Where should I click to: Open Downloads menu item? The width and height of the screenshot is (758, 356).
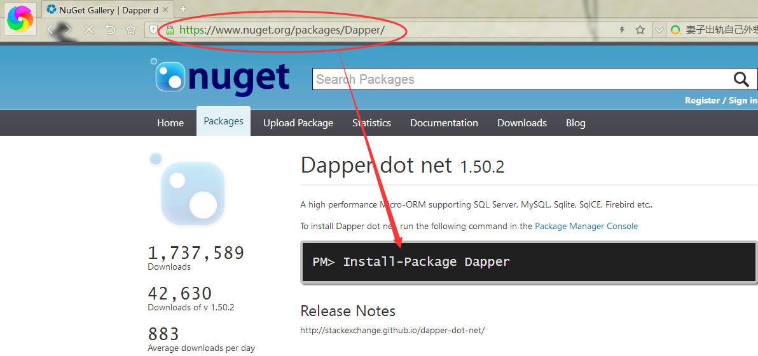pyautogui.click(x=521, y=123)
